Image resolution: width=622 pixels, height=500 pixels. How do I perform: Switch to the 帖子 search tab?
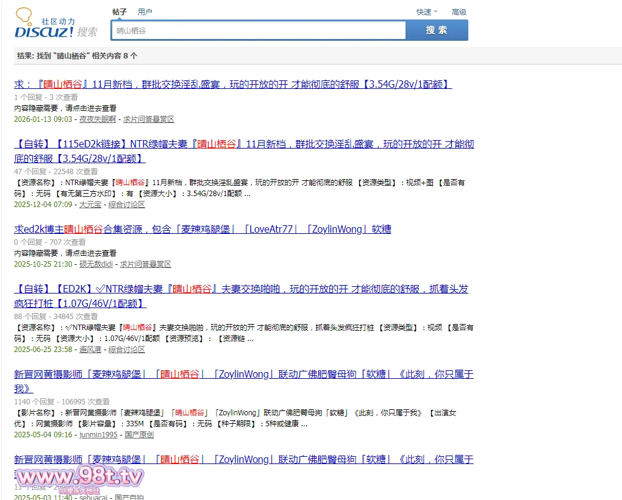coord(120,12)
